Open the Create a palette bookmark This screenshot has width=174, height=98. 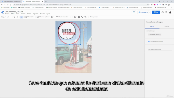coord(105,8)
